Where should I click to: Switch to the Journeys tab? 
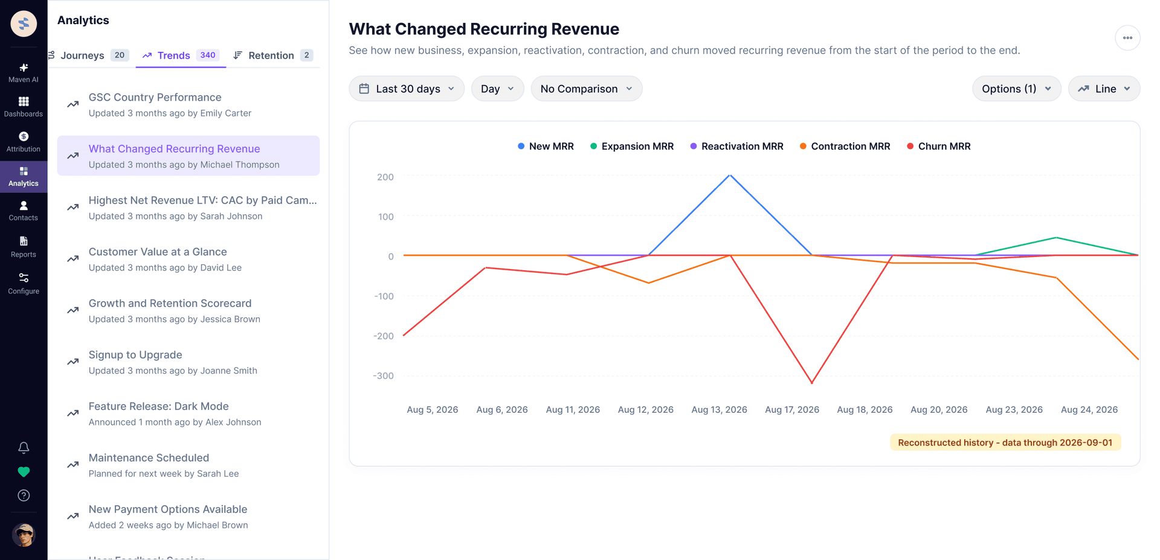click(88, 56)
